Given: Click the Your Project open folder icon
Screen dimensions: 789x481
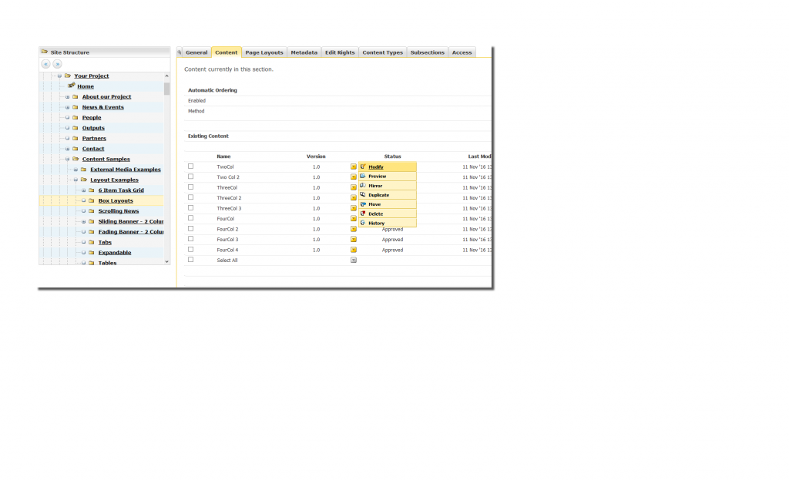Looking at the screenshot, I should coord(67,76).
